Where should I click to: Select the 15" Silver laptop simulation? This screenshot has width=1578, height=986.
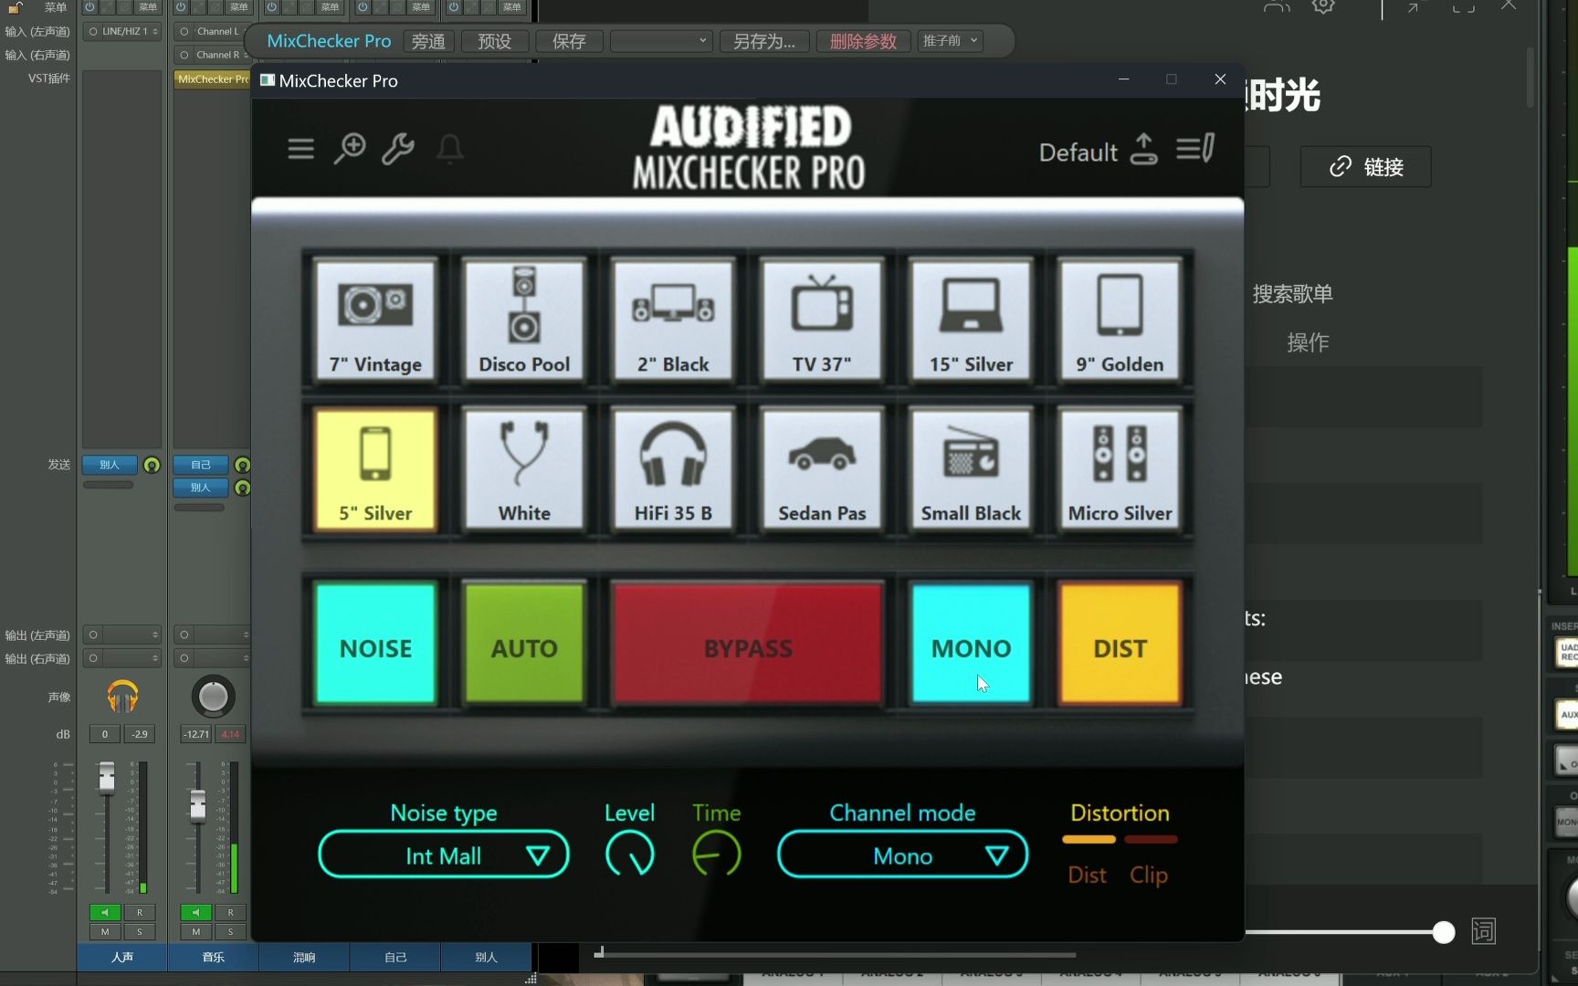pos(971,319)
